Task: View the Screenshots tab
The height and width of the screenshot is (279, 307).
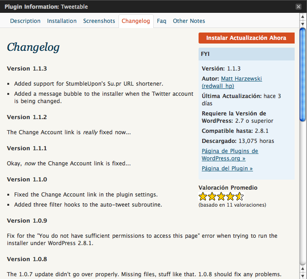Action: [x=99, y=21]
